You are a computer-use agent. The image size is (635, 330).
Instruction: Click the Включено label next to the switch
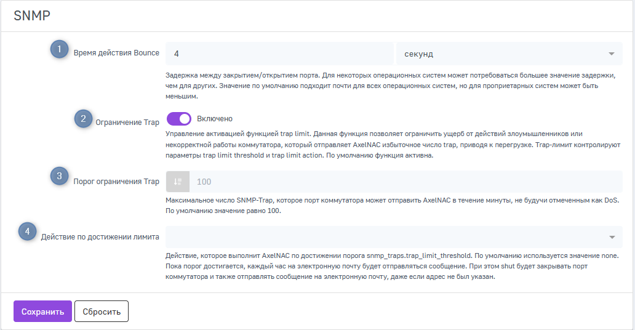pos(215,119)
